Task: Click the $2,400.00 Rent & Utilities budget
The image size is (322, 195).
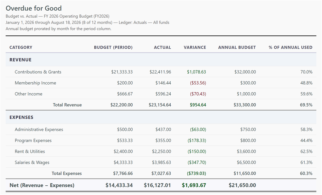Action: (123, 152)
